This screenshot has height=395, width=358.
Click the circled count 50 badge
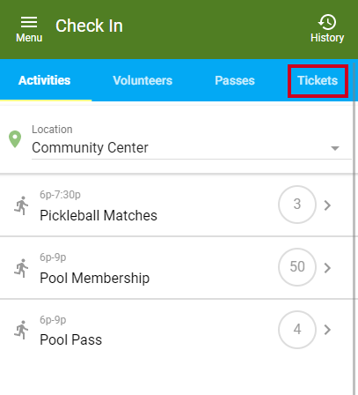coord(297,267)
